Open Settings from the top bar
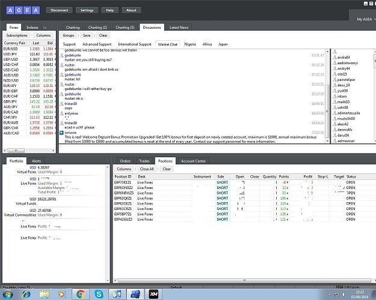Viewport: 376px width, 300px height. (87, 10)
